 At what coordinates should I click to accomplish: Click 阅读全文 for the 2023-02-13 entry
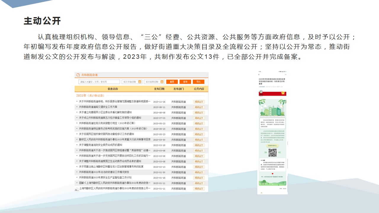[199, 167]
